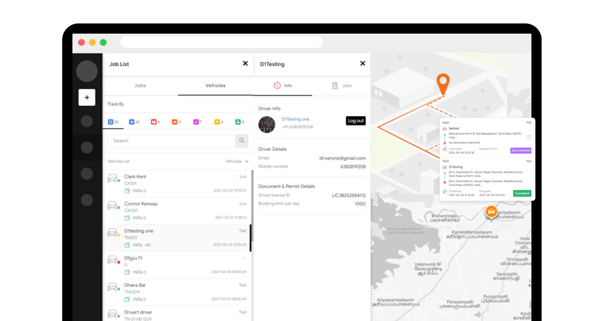This screenshot has height=321, width=612.
Task: Click driver license ID LIC38252584112
Action: pos(349,195)
